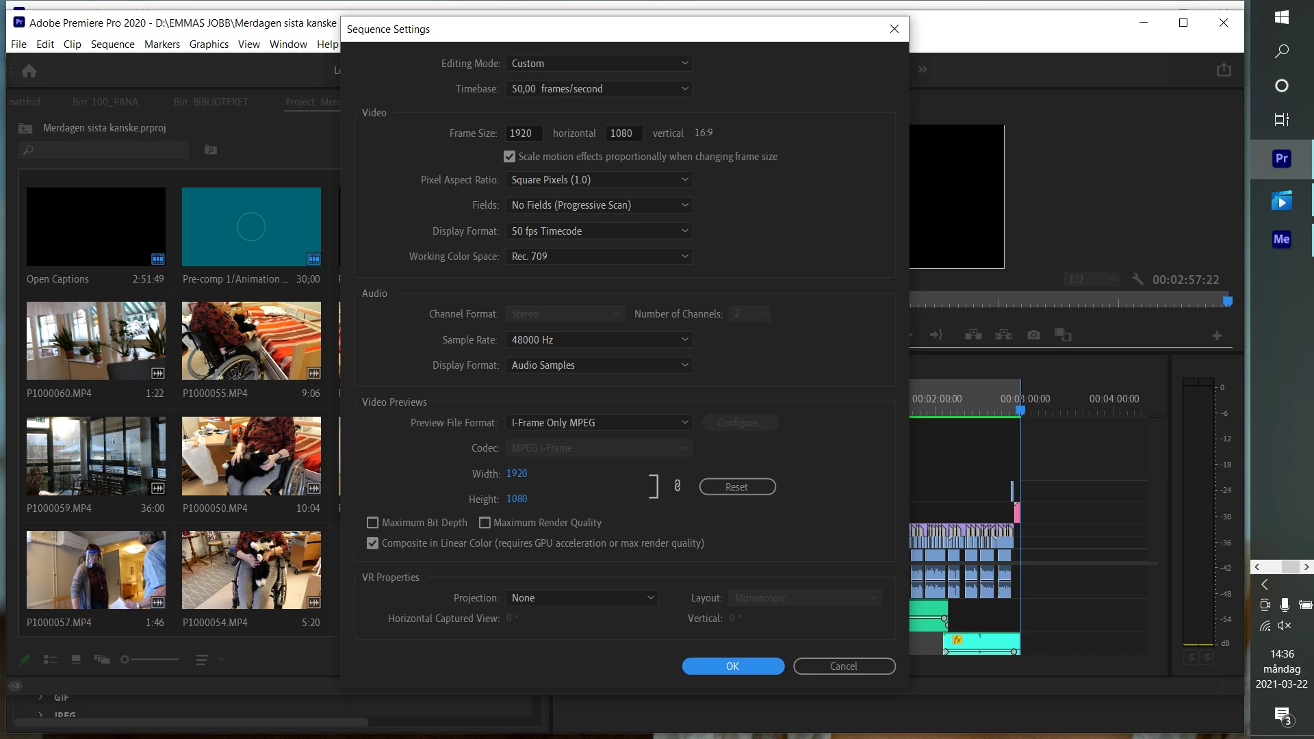Enable the Maximum Bit Depth checkbox
The width and height of the screenshot is (1314, 739).
pos(373,523)
